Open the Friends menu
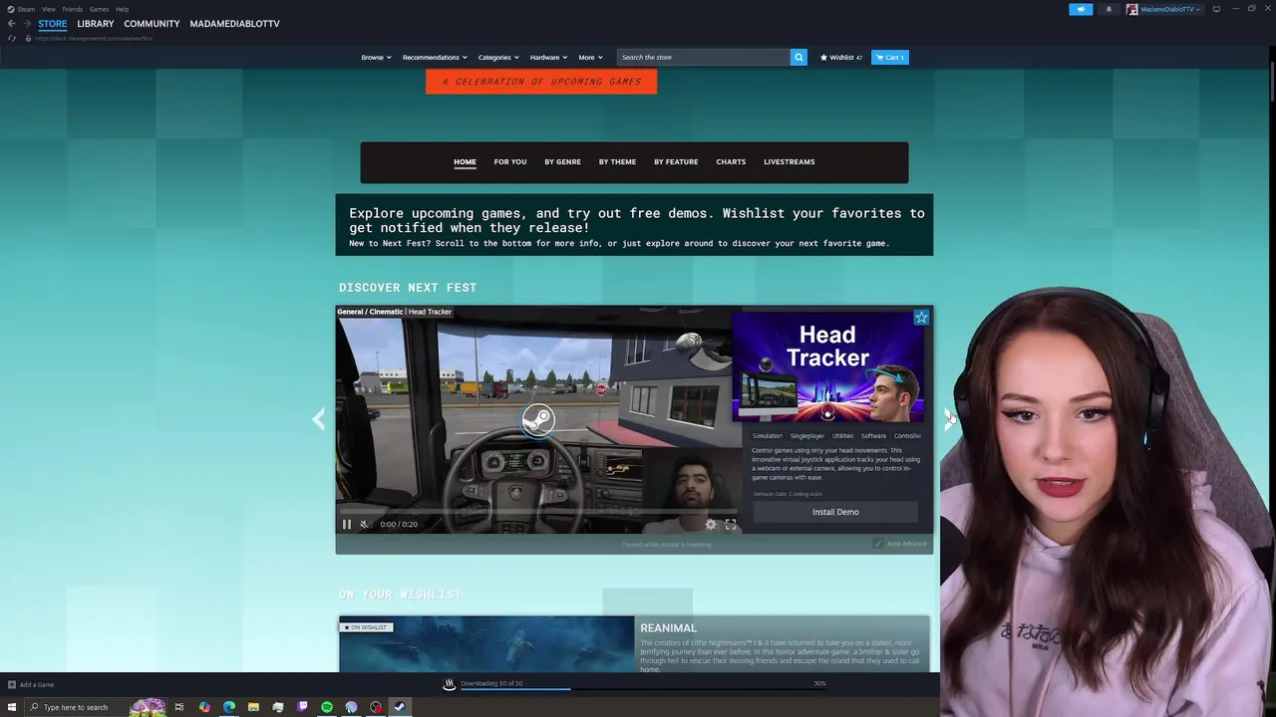 73,9
